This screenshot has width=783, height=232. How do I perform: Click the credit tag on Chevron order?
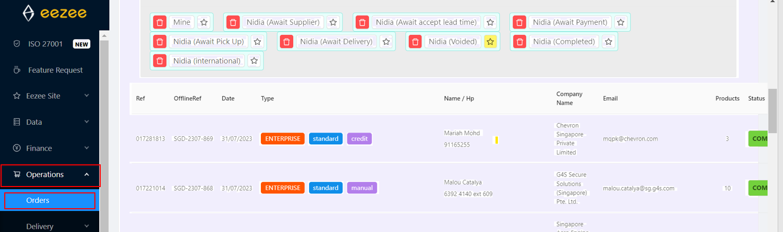tap(359, 138)
